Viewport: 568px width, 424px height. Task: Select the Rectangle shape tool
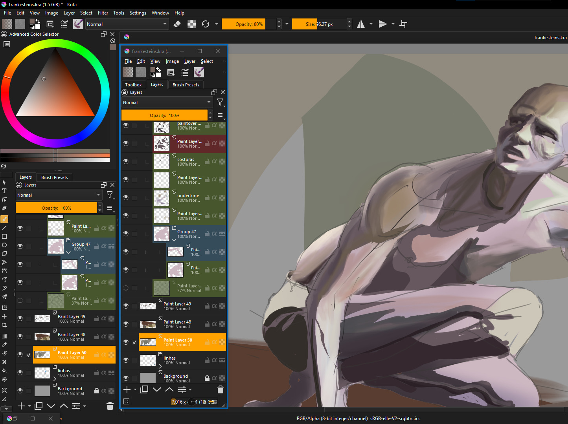[x=4, y=236]
